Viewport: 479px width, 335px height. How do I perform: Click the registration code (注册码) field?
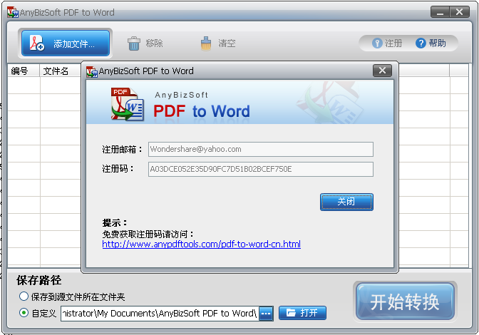[261, 169]
